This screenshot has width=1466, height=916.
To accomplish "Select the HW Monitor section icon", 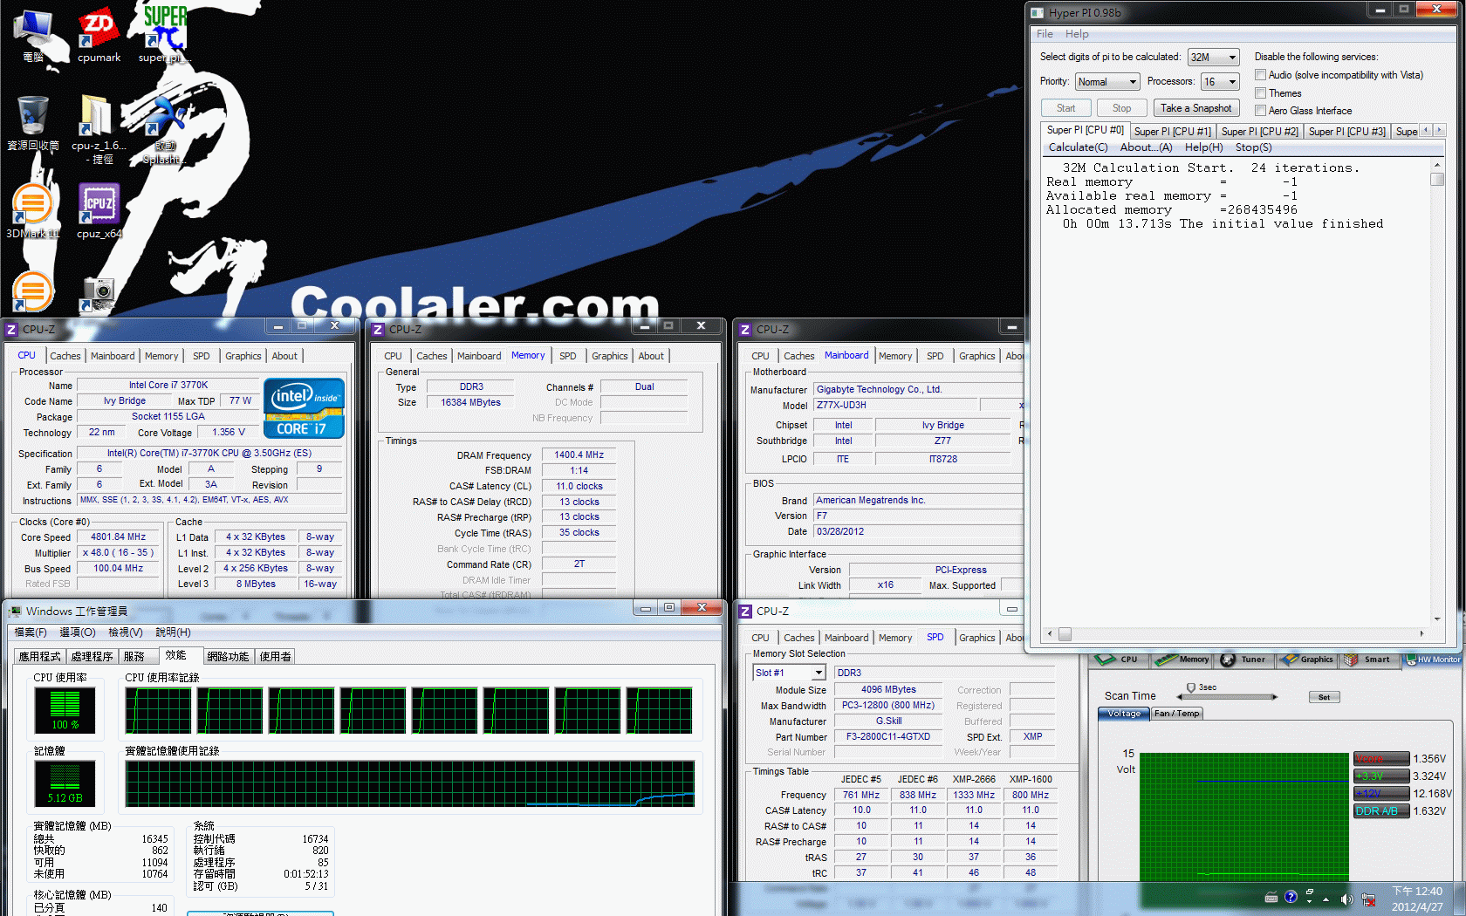I will pyautogui.click(x=1432, y=660).
